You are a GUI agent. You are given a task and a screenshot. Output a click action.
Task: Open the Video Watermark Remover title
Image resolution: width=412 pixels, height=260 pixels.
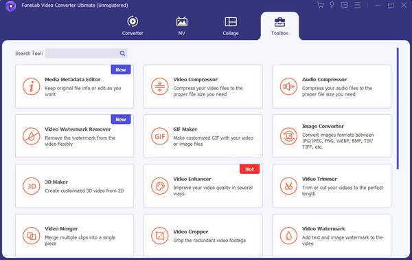[x=78, y=129]
